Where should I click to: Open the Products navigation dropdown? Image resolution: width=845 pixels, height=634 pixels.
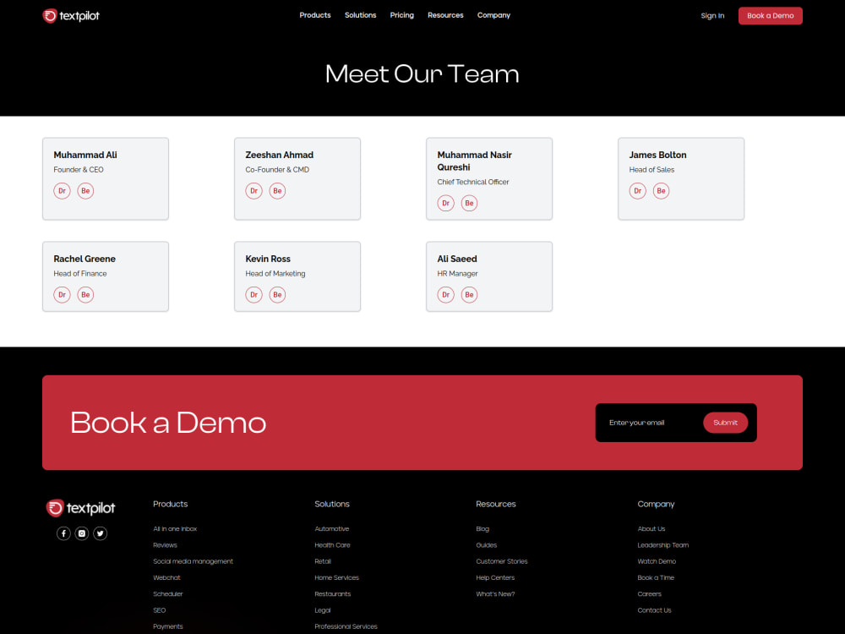[314, 15]
